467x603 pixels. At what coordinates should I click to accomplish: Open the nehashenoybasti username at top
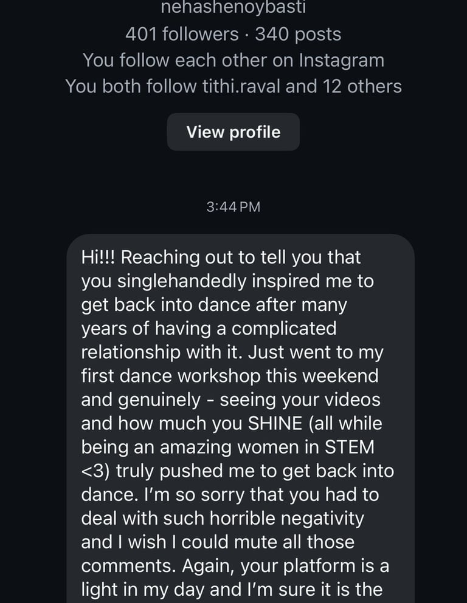(x=233, y=7)
